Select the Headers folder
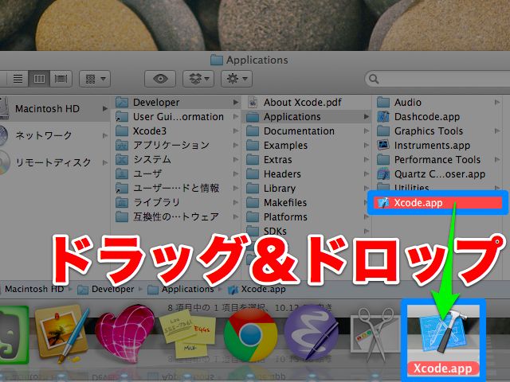The width and height of the screenshot is (510, 382). tap(308, 174)
